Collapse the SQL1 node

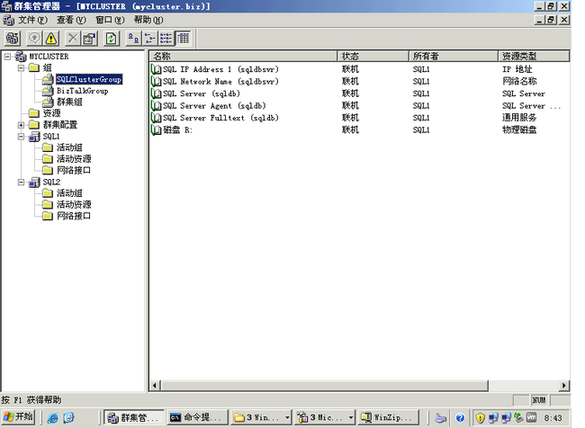click(x=22, y=137)
